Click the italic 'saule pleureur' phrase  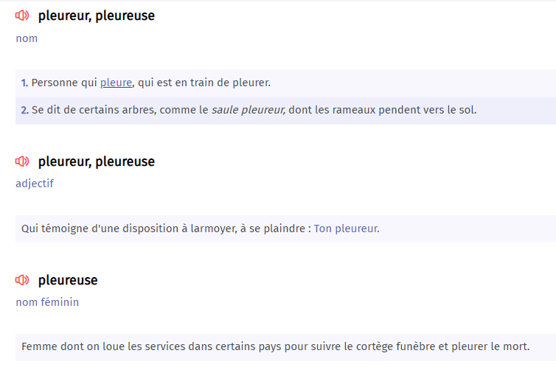pyautogui.click(x=249, y=111)
